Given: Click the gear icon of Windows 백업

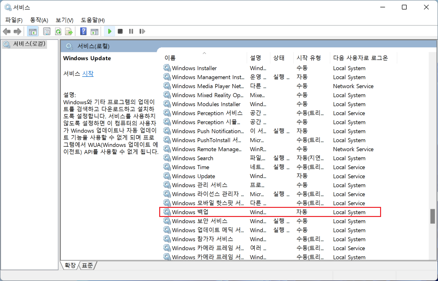Looking at the screenshot, I should click(167, 212).
